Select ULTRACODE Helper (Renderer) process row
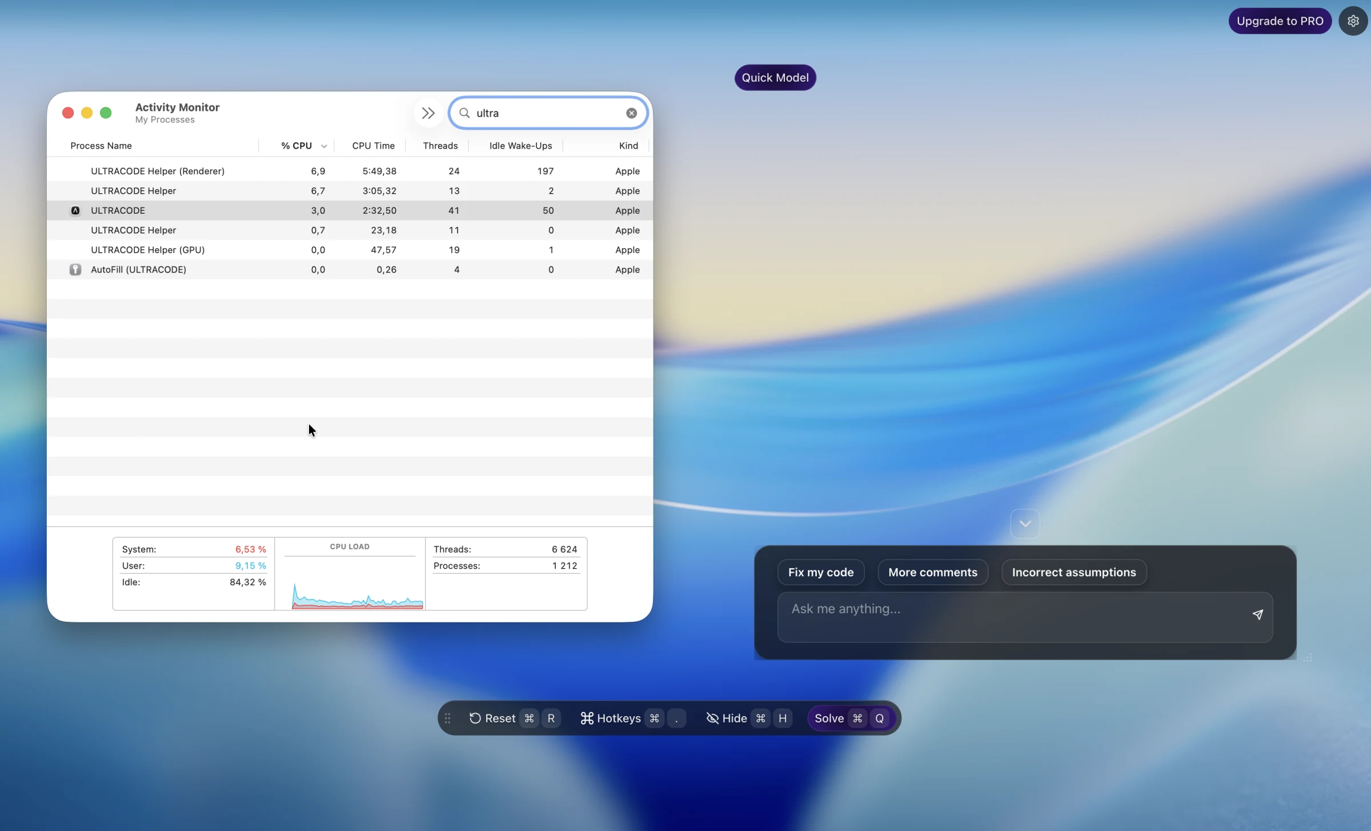1371x831 pixels. (x=350, y=171)
